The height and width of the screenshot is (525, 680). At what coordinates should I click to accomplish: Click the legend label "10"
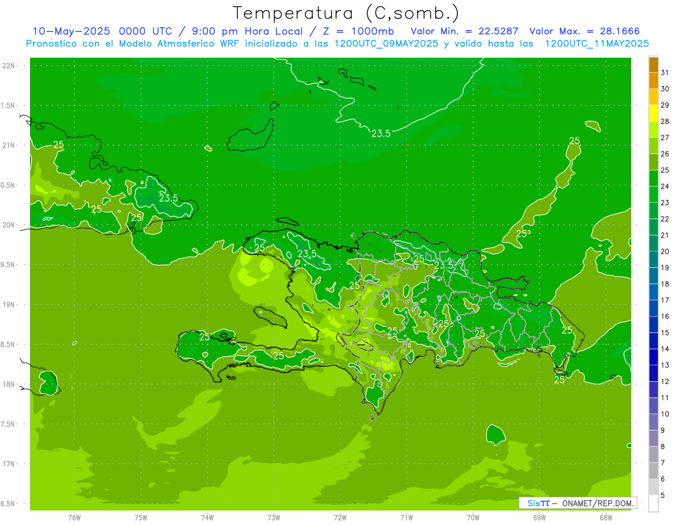pos(665,414)
